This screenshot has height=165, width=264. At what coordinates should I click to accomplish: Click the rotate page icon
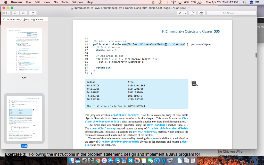(192, 12)
